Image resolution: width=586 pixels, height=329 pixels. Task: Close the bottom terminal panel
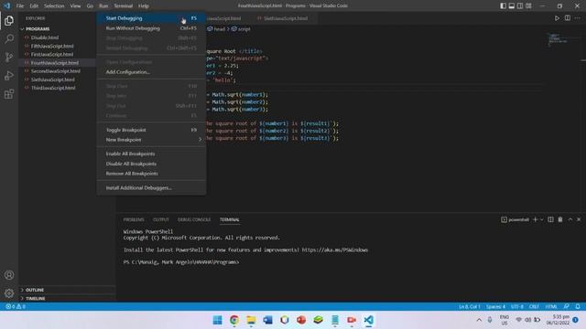pos(579,219)
